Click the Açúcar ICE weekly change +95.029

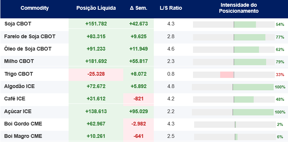[138, 111]
